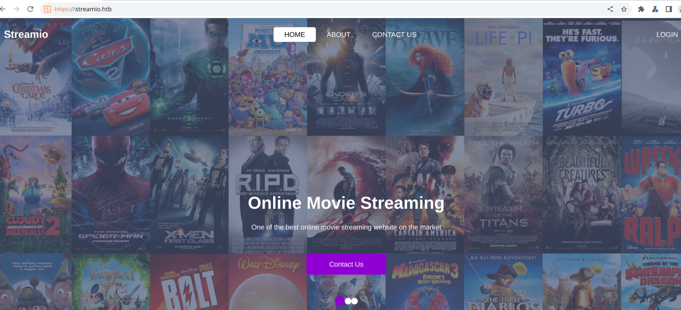Open the HOME navigation item
Image resolution: width=681 pixels, height=310 pixels.
click(x=294, y=34)
